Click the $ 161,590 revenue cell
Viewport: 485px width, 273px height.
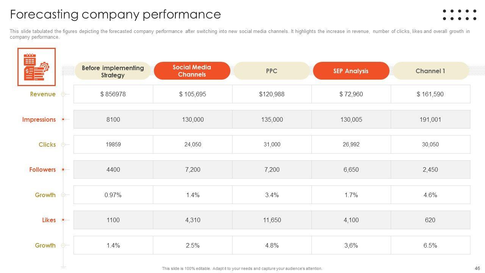click(x=430, y=94)
